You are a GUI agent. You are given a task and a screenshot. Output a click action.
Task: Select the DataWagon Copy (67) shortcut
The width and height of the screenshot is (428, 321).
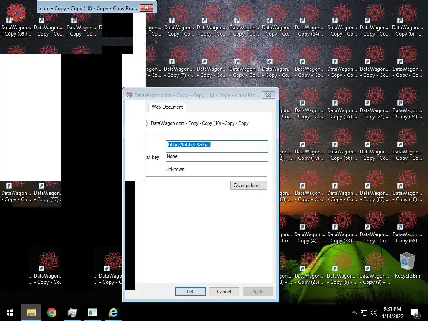pyautogui.click(x=375, y=186)
